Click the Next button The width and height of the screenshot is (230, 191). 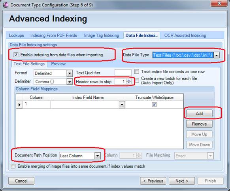pos(182,181)
